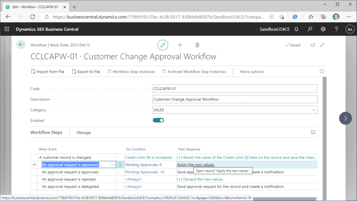Open browser favorites star list
Viewport: 357px width, 201px height.
(x=311, y=17)
